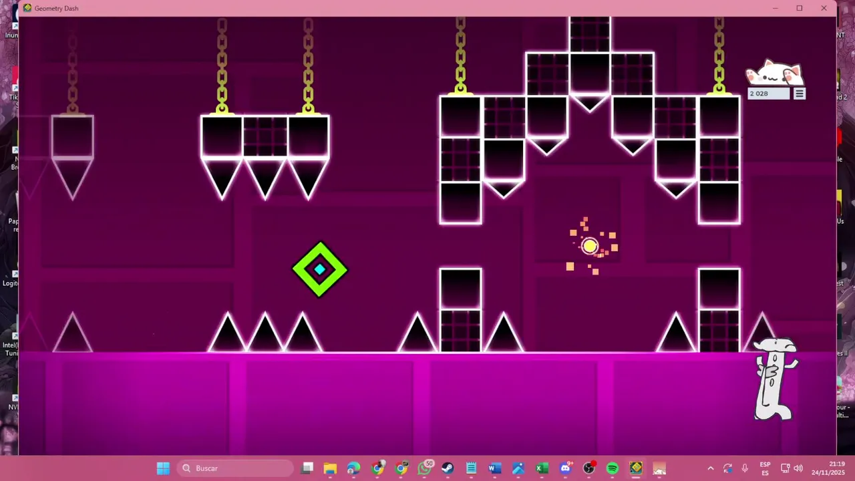
Task: Click the microphone tray icon
Action: [x=745, y=468]
